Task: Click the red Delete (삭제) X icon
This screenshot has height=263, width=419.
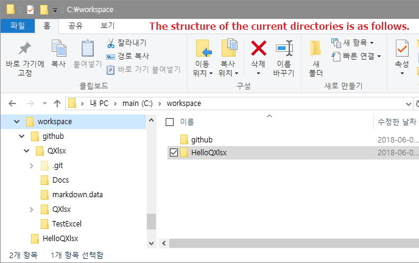Action: point(259,48)
